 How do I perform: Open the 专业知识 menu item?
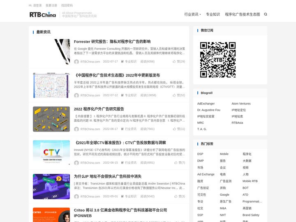coord(213,14)
